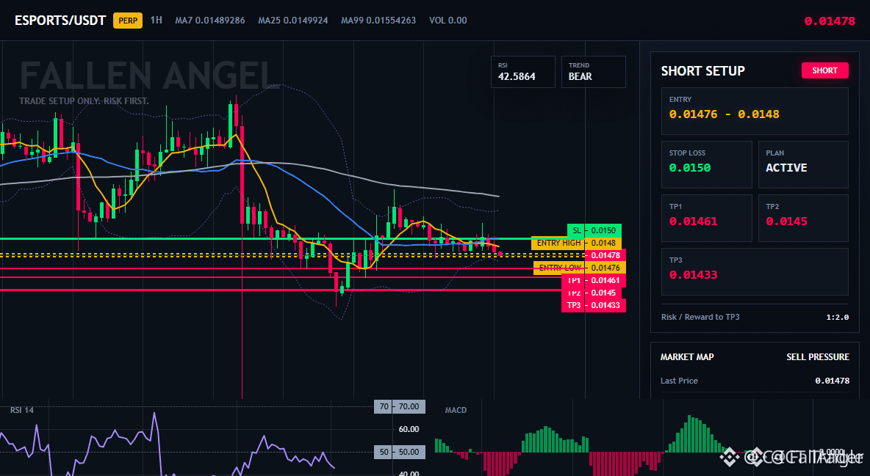Select the red 0.01478 current price chart tag
Screen dimensions: 870x476
pyautogui.click(x=605, y=255)
